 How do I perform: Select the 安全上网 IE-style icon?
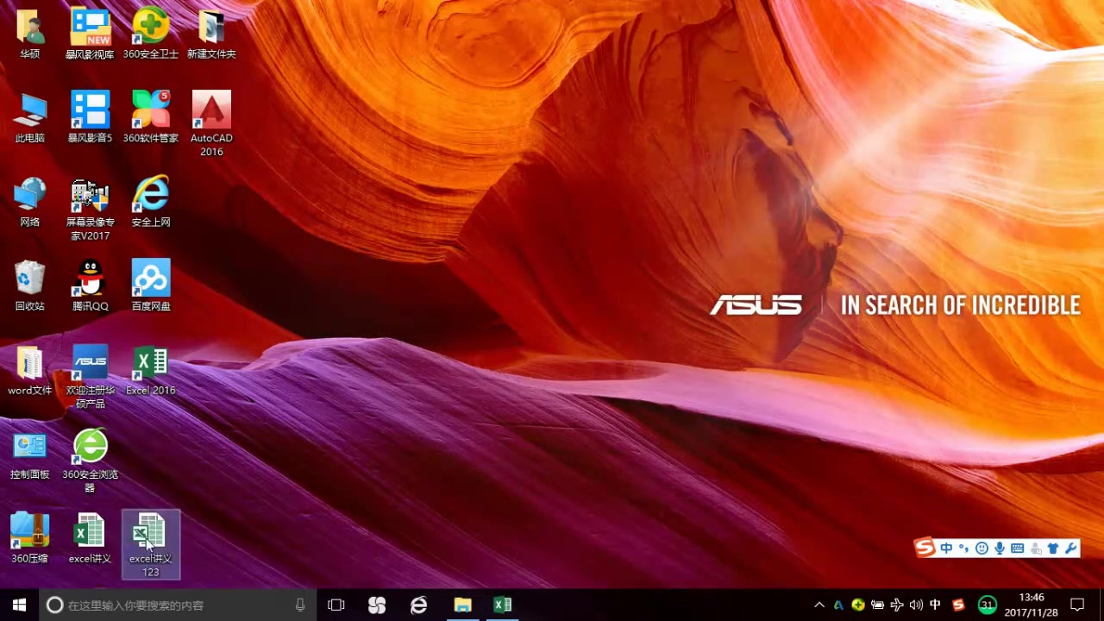point(151,203)
